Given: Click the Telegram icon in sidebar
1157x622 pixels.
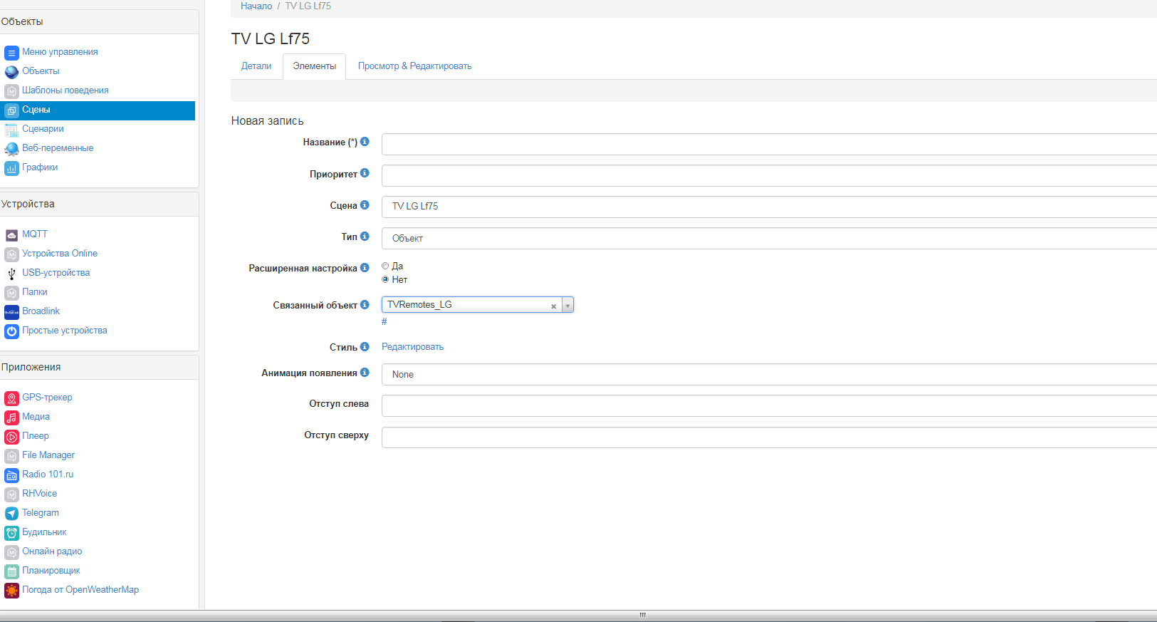Looking at the screenshot, I should 11,513.
